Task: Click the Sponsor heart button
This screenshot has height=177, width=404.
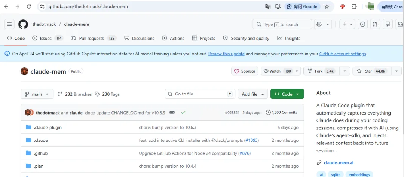Action: (245, 71)
